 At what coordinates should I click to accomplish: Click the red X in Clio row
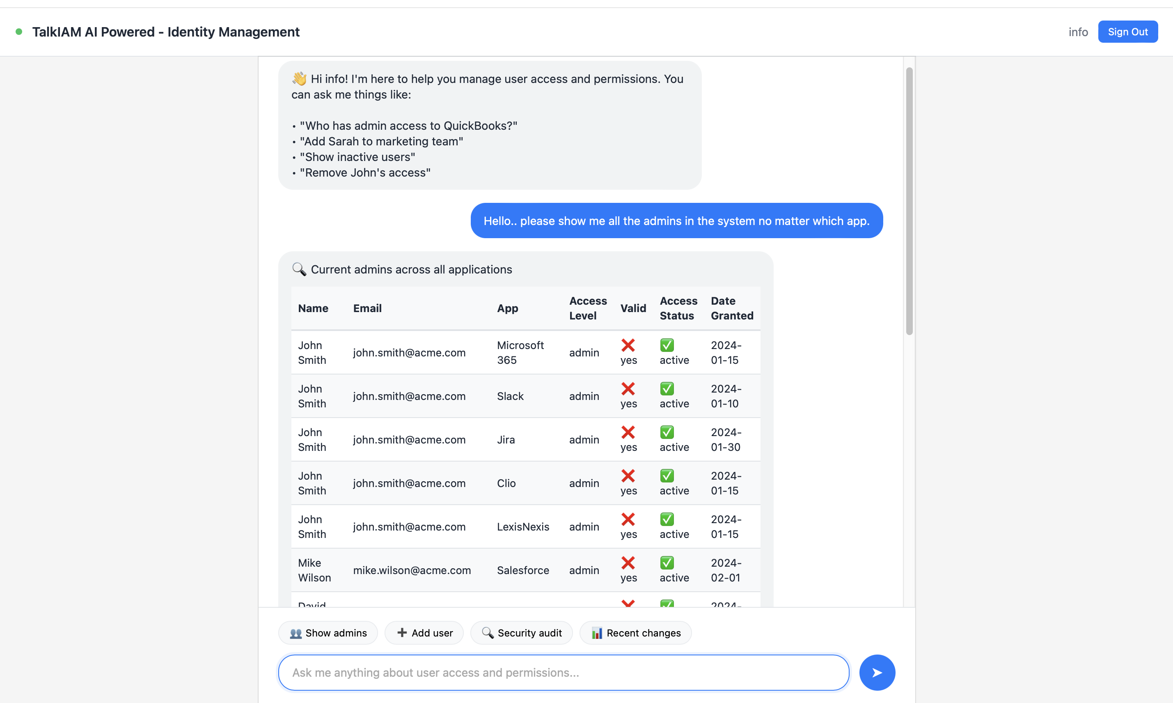tap(628, 476)
